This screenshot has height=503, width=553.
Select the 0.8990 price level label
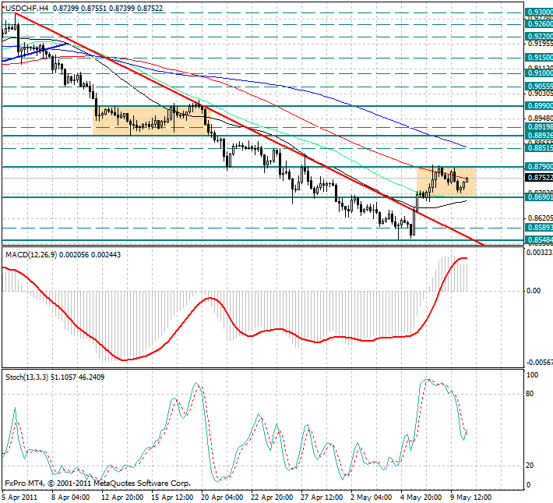pos(539,106)
